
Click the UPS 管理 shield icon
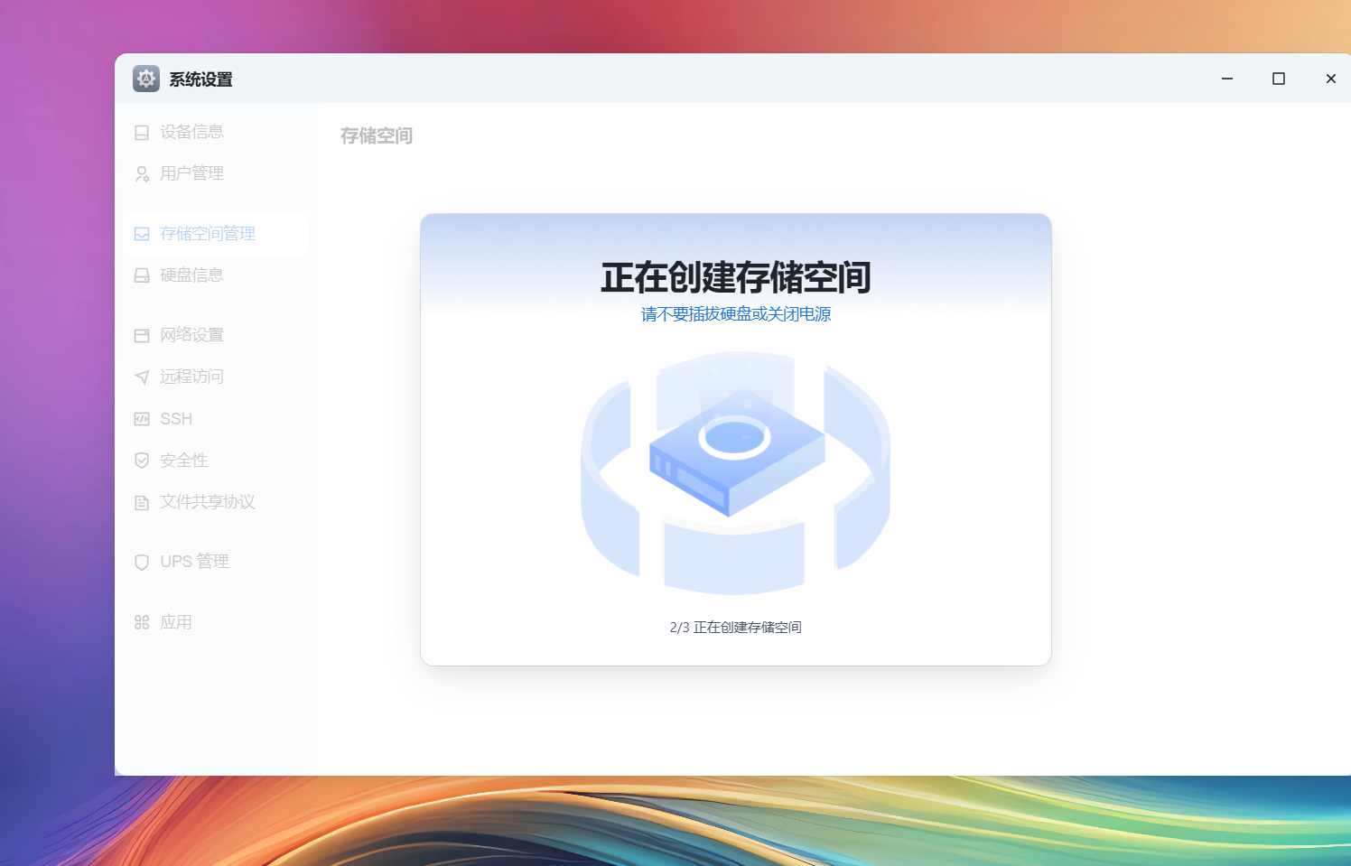click(142, 563)
